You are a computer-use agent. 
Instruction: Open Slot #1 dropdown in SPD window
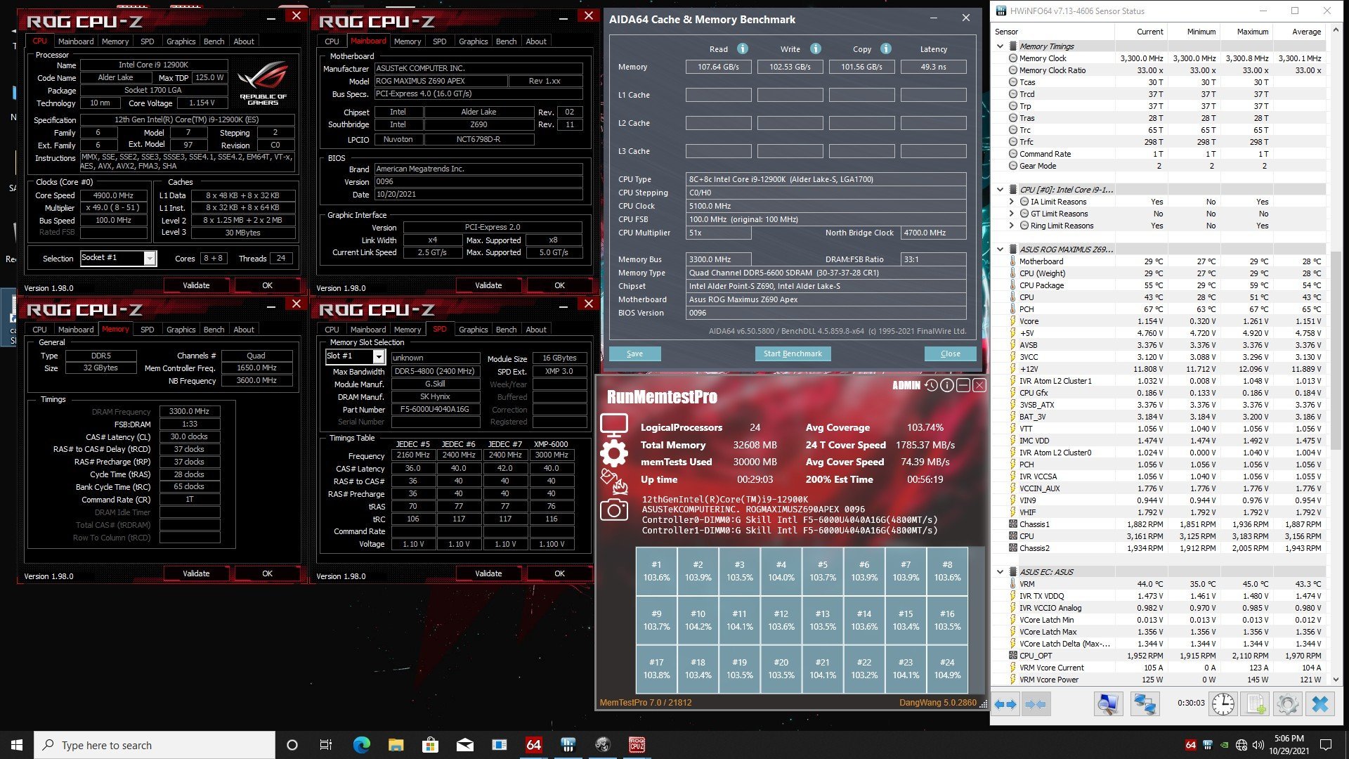point(379,357)
